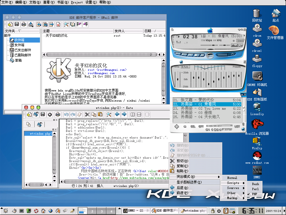
Task: Select Bash highlight mode option
Action: [255, 184]
